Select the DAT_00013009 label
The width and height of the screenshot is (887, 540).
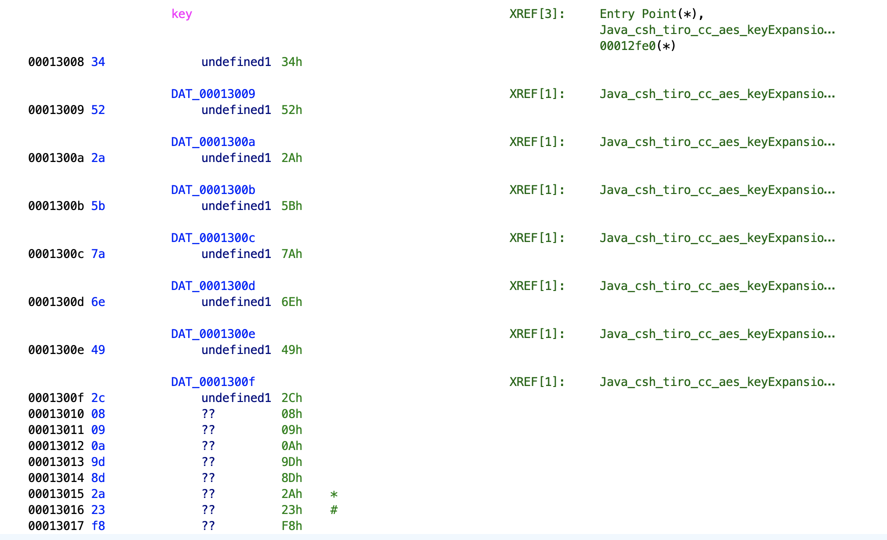tap(213, 94)
